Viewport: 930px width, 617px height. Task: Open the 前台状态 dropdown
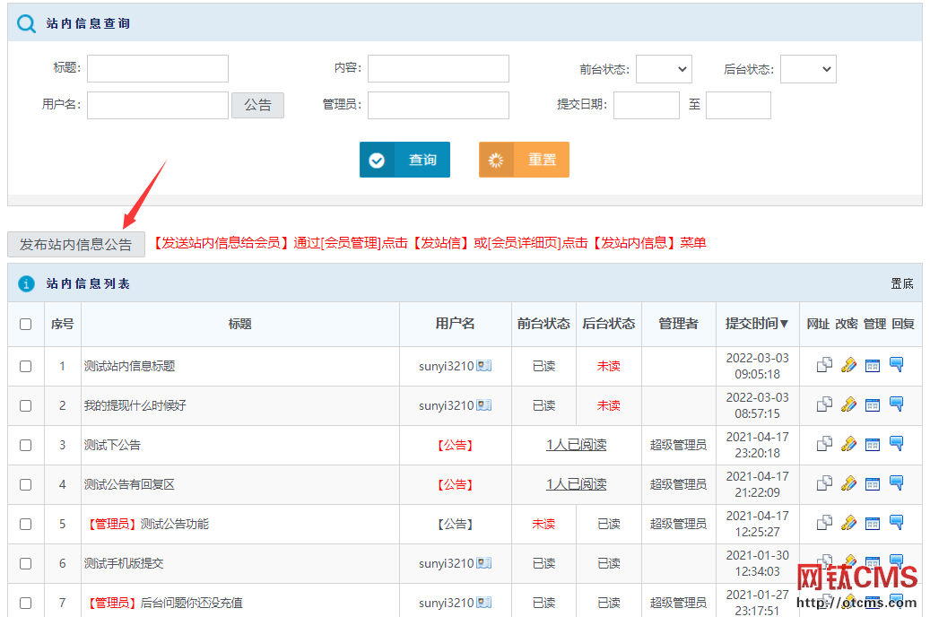pyautogui.click(x=664, y=68)
